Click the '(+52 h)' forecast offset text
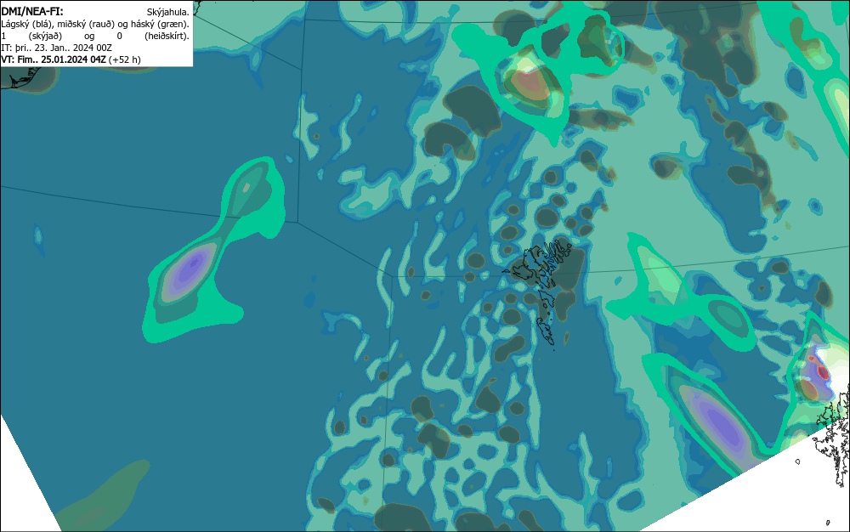The width and height of the screenshot is (850, 532). click(125, 59)
